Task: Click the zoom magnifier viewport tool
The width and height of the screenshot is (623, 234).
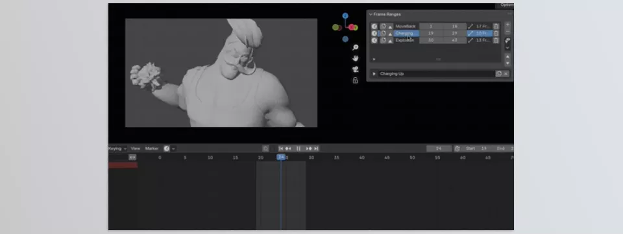Action: (x=355, y=47)
